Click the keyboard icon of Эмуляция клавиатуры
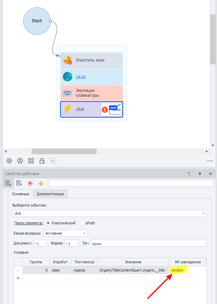This screenshot has width=217, height=304. click(67, 93)
